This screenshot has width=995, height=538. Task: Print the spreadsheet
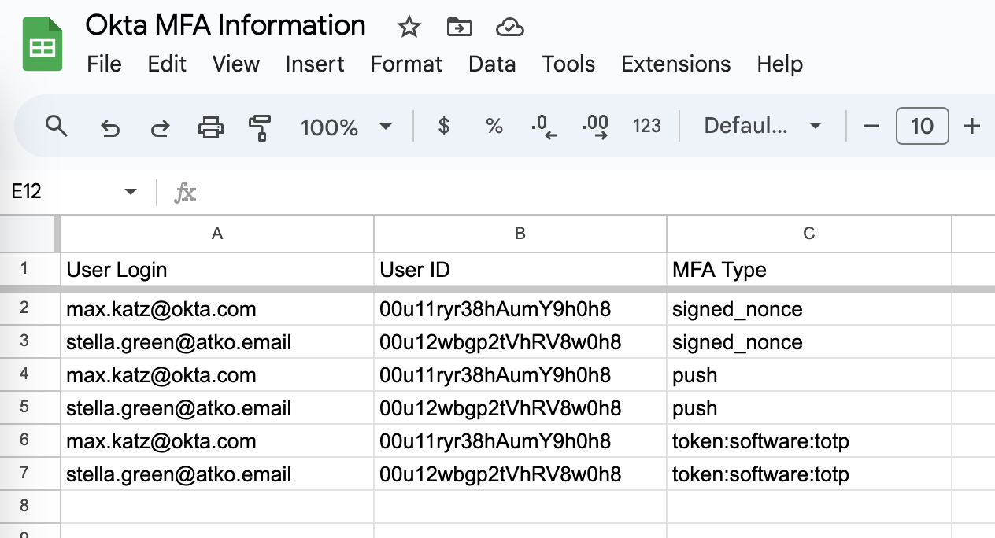[x=210, y=126]
